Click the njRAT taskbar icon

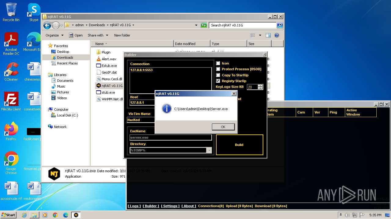click(x=76, y=215)
